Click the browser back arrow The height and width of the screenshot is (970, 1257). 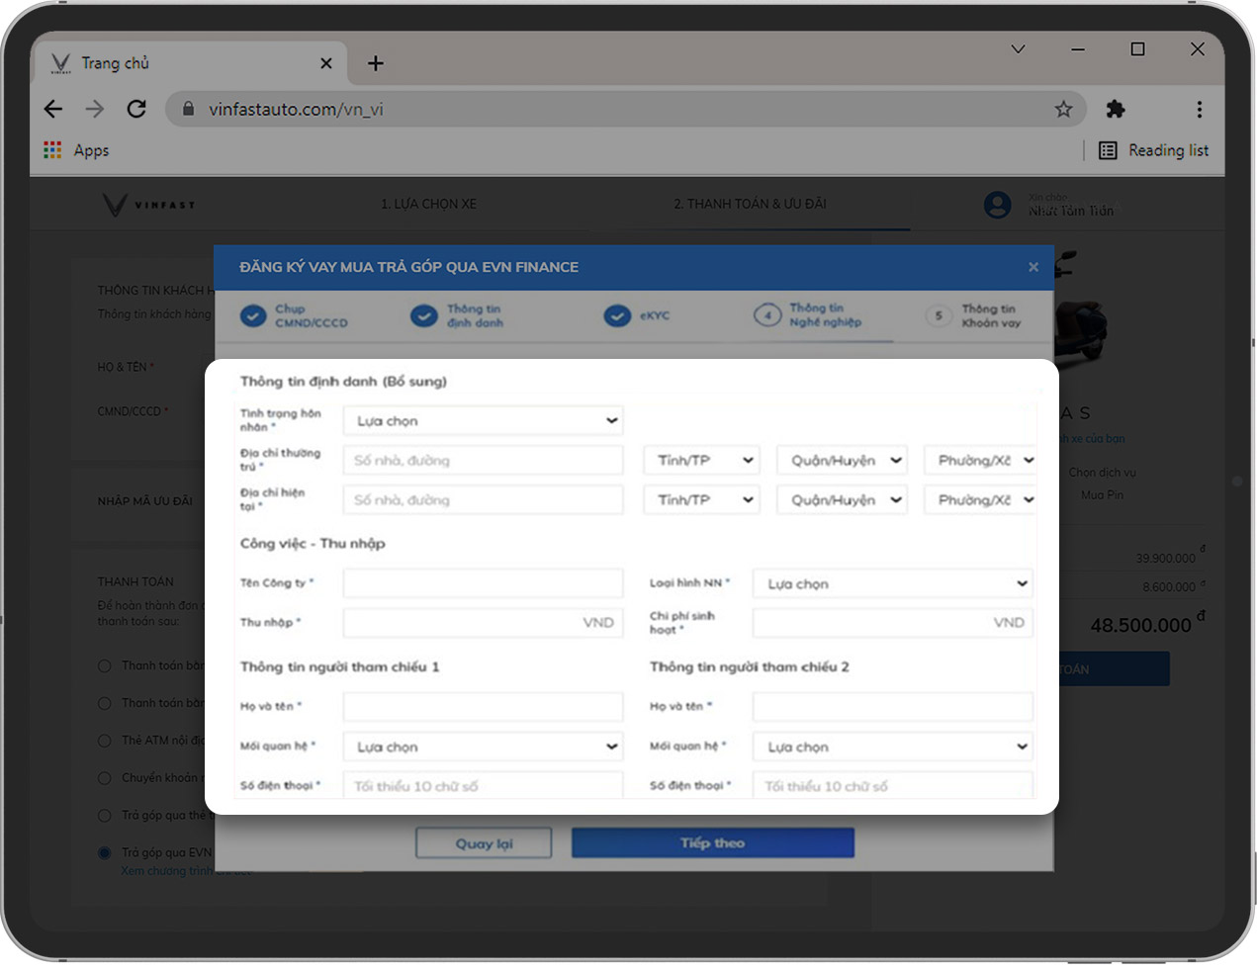(53, 109)
